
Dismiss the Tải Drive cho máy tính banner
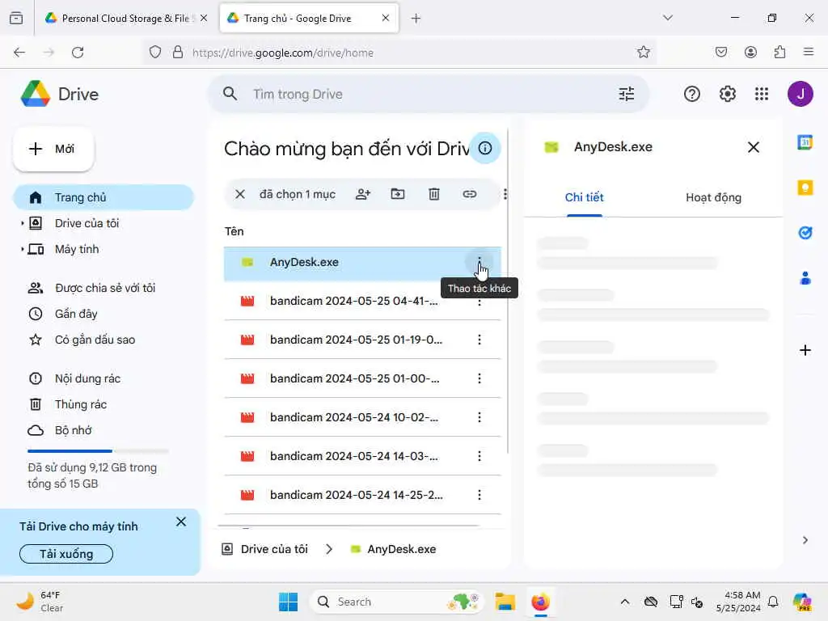181,522
